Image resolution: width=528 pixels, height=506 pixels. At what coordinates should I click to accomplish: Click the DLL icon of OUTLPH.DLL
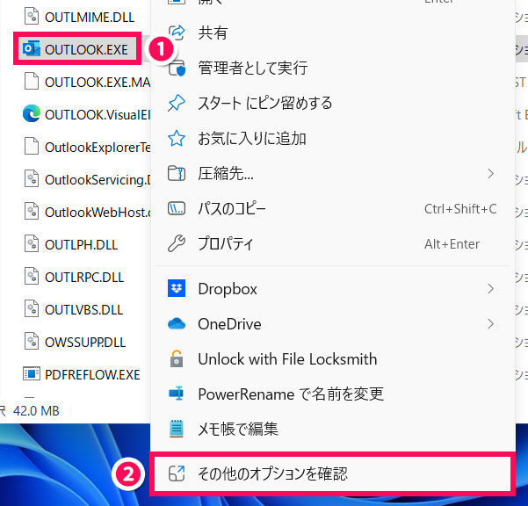click(32, 244)
